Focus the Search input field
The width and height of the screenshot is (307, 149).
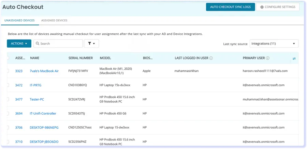click(58, 44)
